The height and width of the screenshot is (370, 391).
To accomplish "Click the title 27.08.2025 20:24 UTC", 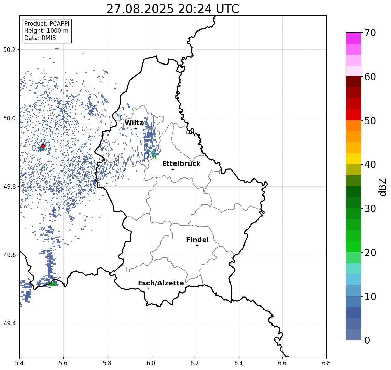I will pos(172,9).
